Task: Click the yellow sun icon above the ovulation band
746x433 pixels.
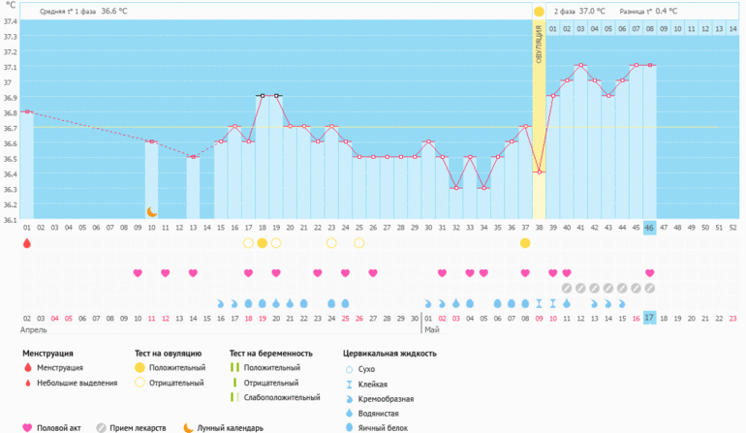Action: (x=539, y=12)
